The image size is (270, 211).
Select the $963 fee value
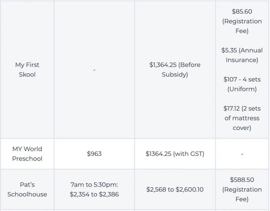(94, 154)
